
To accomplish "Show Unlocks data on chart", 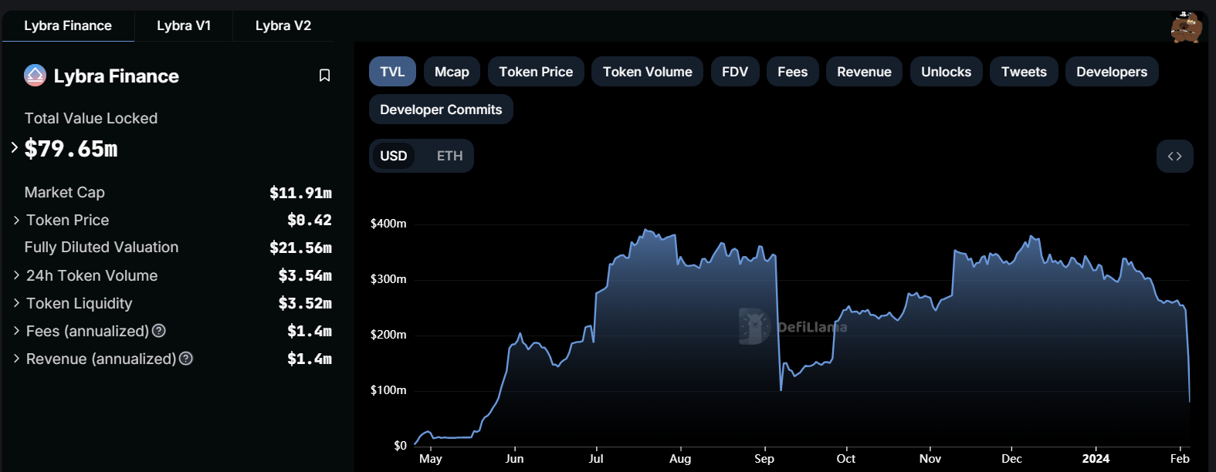I will click(946, 72).
